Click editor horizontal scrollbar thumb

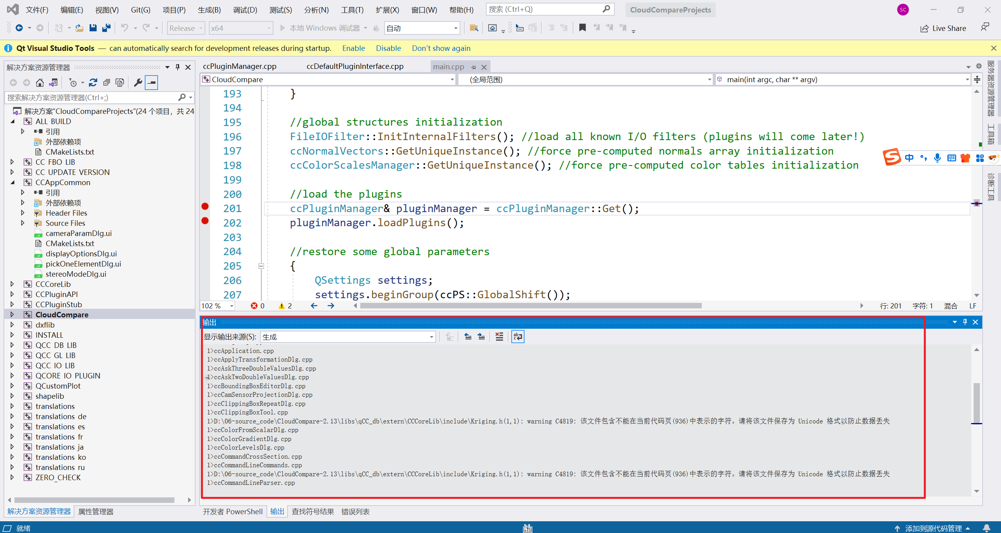[531, 306]
